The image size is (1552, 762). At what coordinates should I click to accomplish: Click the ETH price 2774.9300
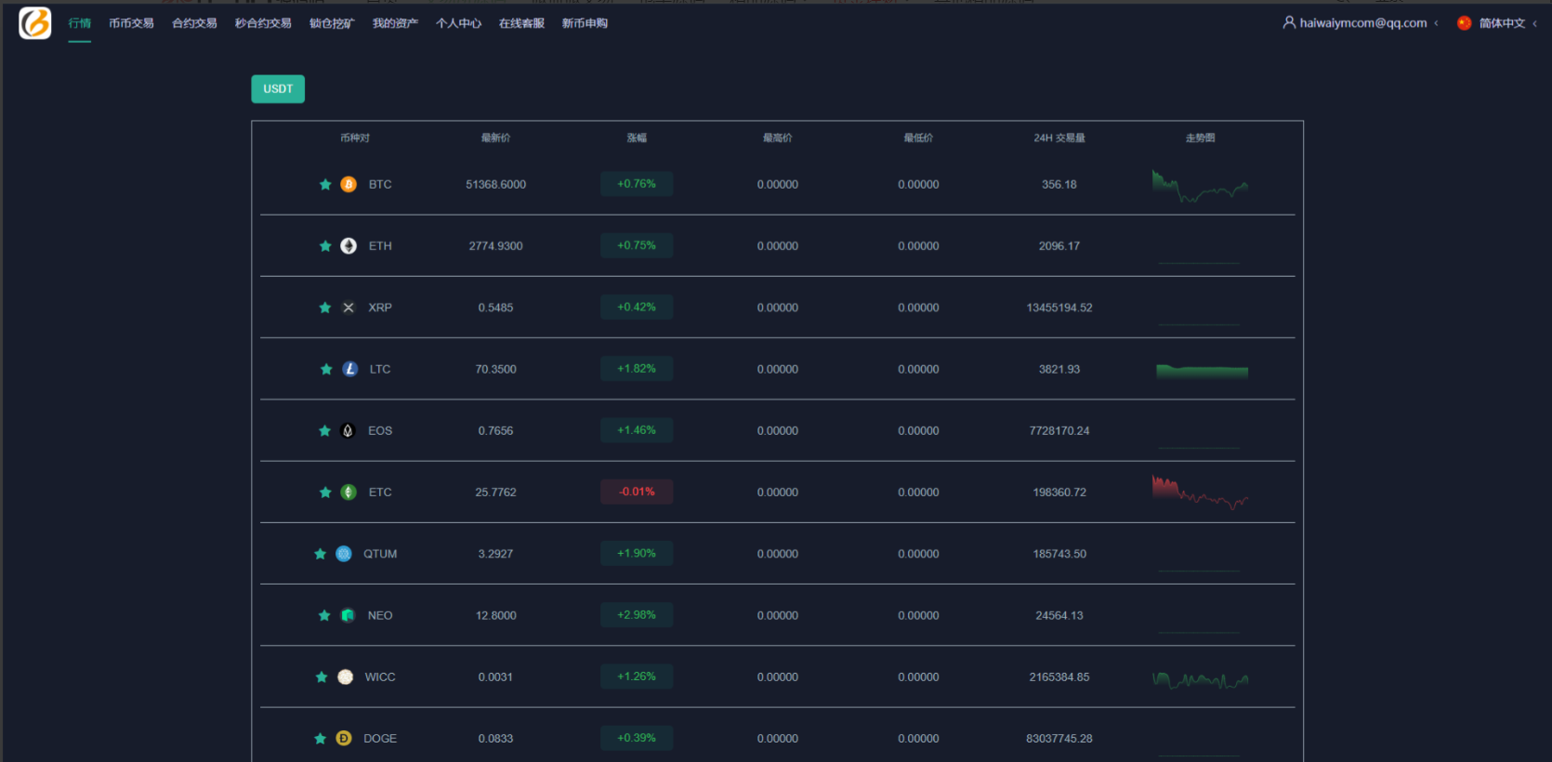point(495,246)
